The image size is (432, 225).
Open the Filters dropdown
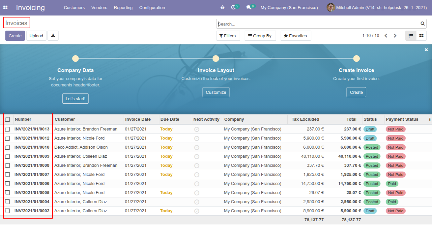point(228,36)
